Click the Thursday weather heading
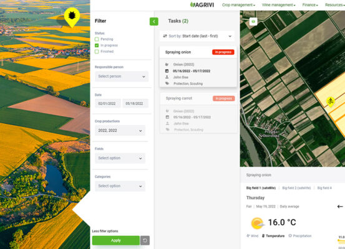The width and height of the screenshot is (345, 249). (x=255, y=198)
